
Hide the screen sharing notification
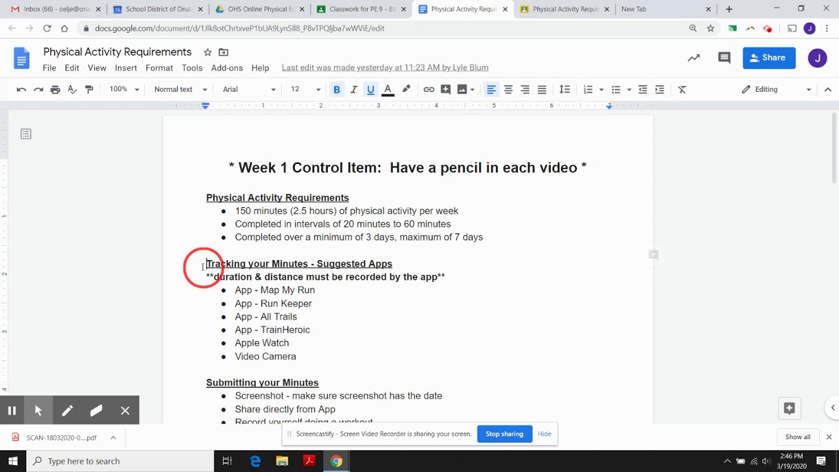point(544,434)
